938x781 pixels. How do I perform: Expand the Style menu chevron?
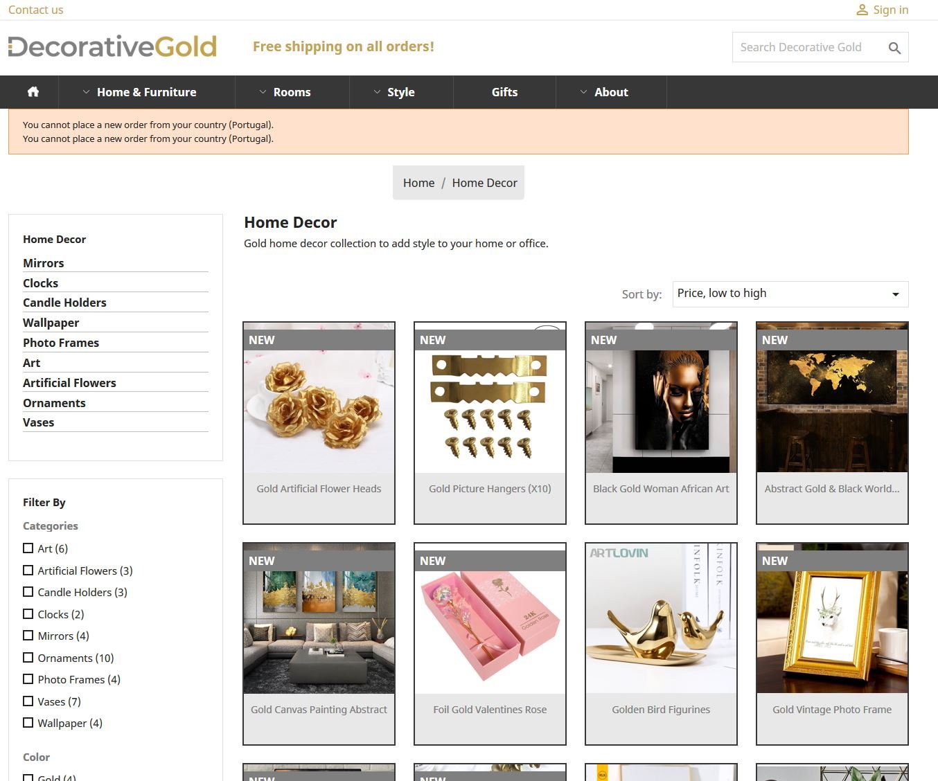click(377, 92)
